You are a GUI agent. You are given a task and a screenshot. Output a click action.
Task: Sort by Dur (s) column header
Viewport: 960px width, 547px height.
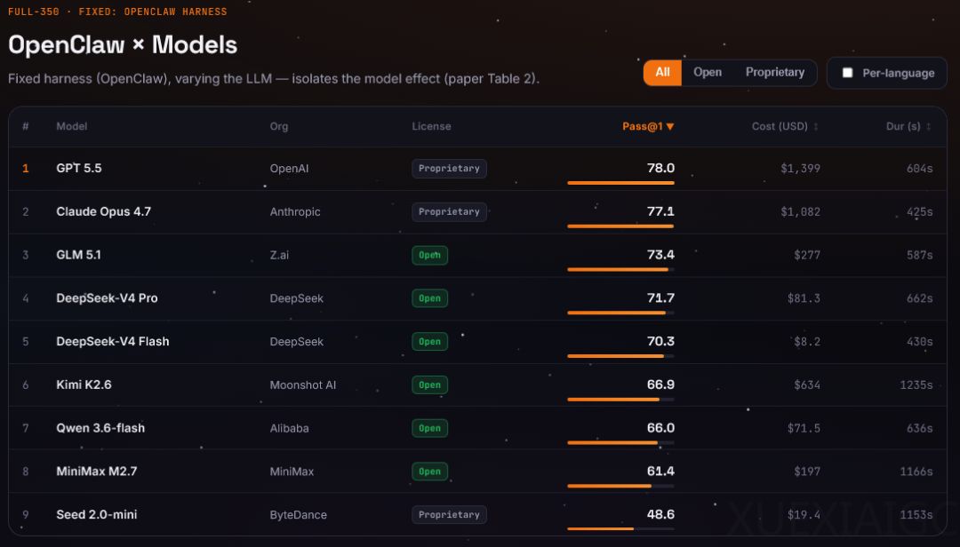(903, 127)
